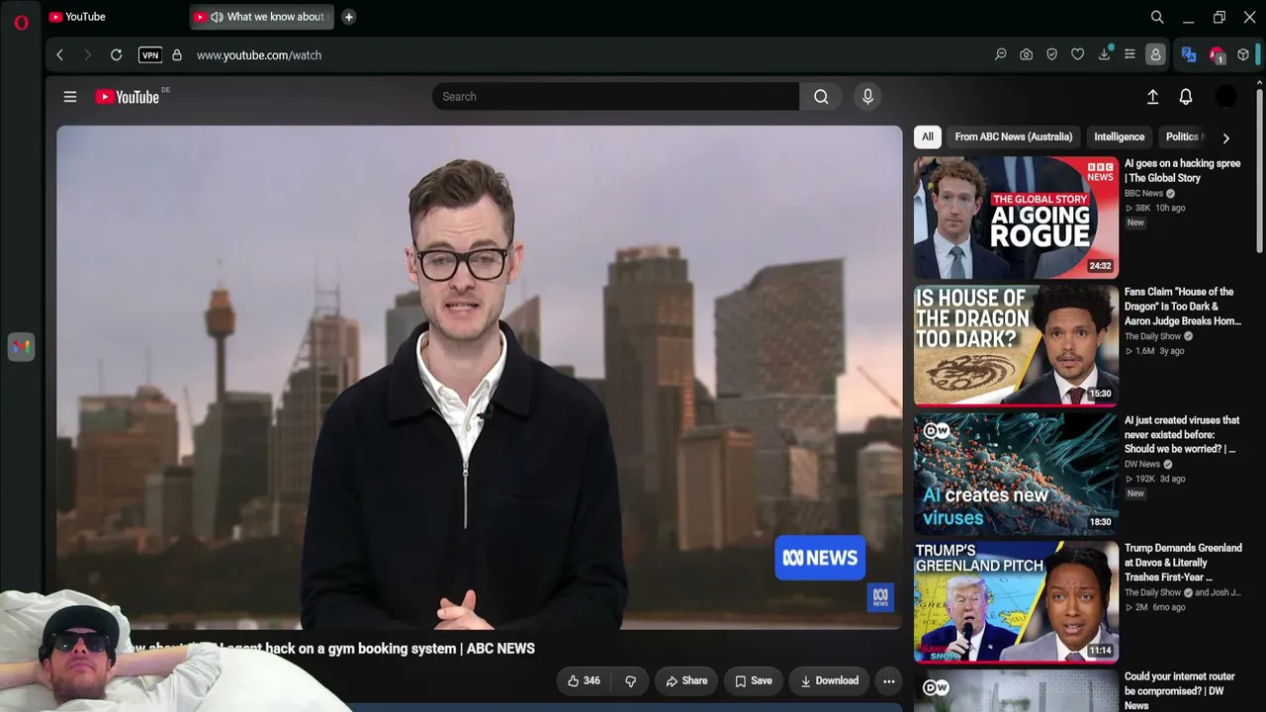The width and height of the screenshot is (1266, 712).
Task: Download the video
Action: 830,681
